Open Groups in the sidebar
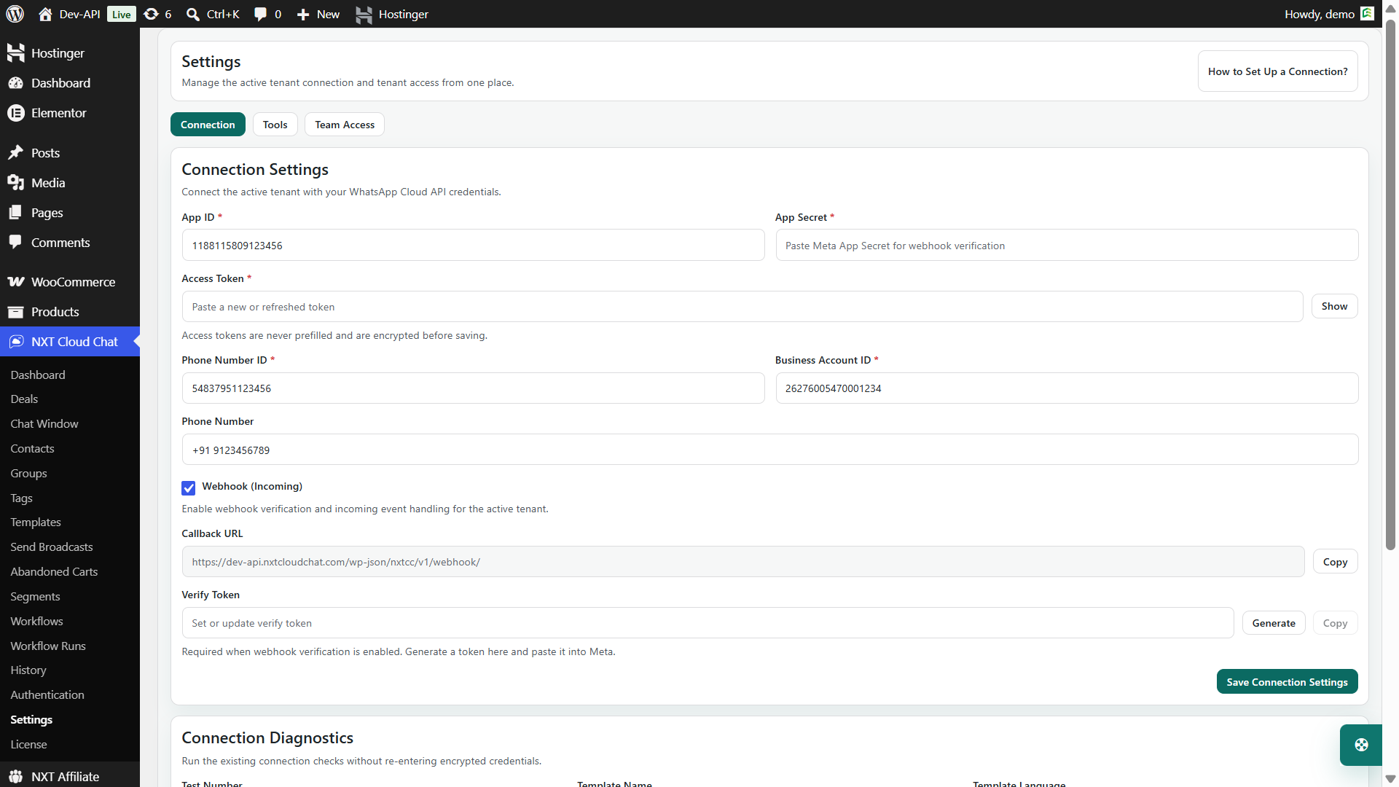 28,473
